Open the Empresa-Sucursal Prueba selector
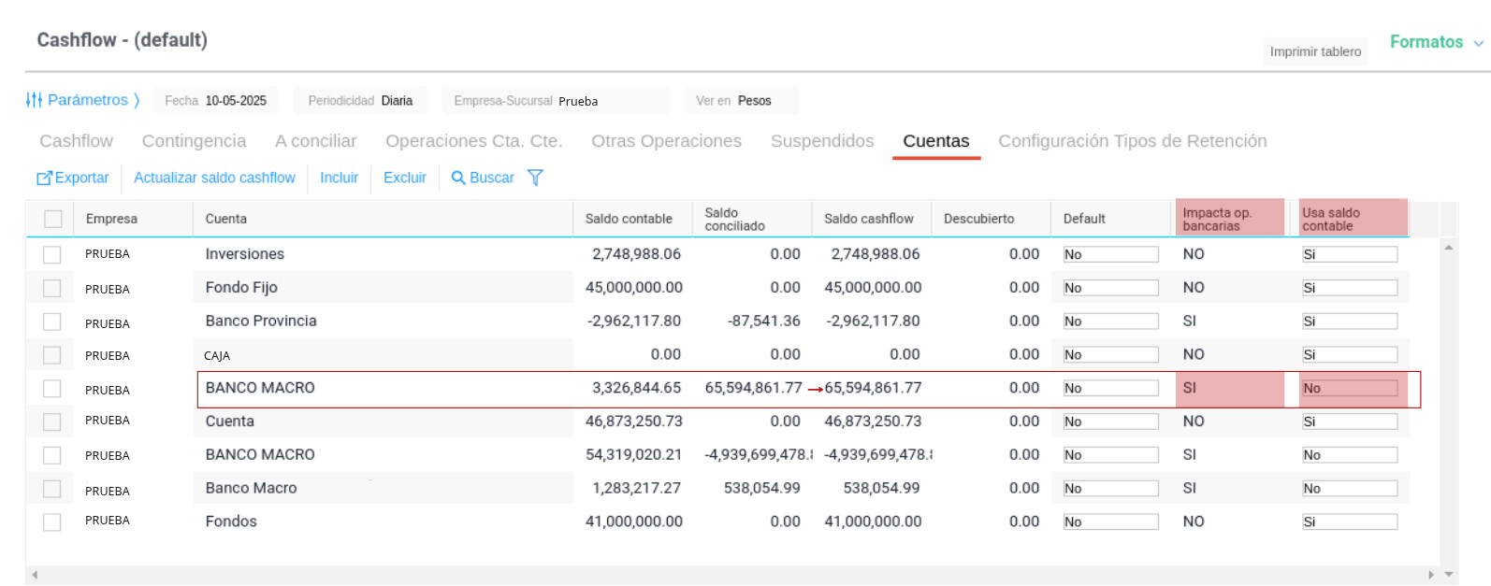1491x586 pixels. pos(556,101)
